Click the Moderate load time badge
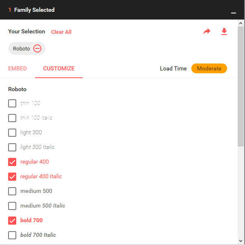The image size is (245, 245). coord(209,68)
